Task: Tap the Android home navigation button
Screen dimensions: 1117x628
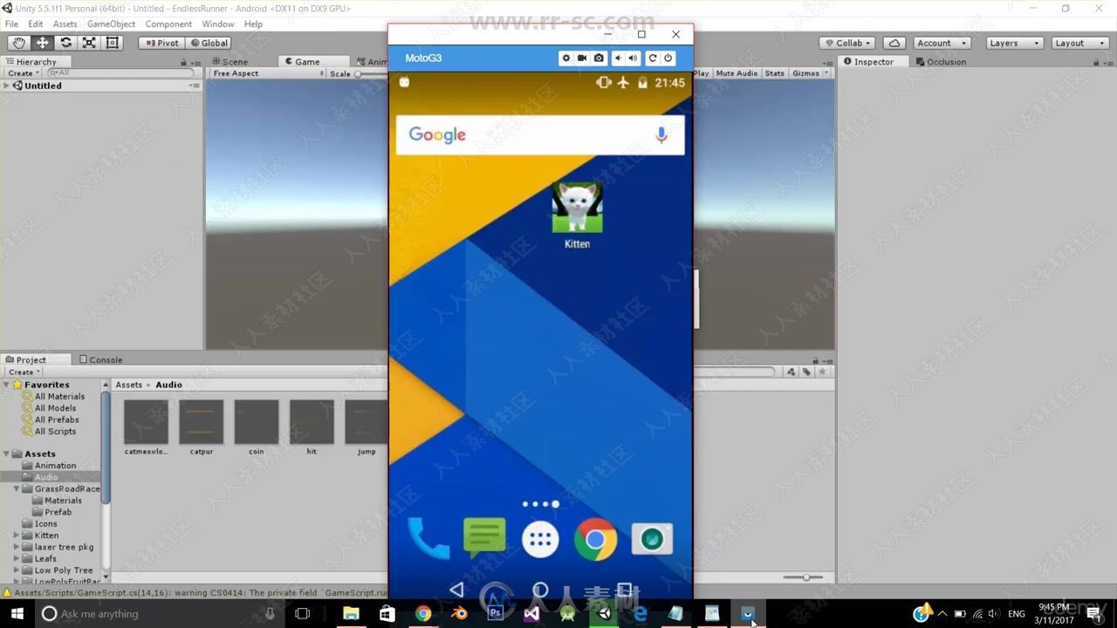Action: (540, 590)
